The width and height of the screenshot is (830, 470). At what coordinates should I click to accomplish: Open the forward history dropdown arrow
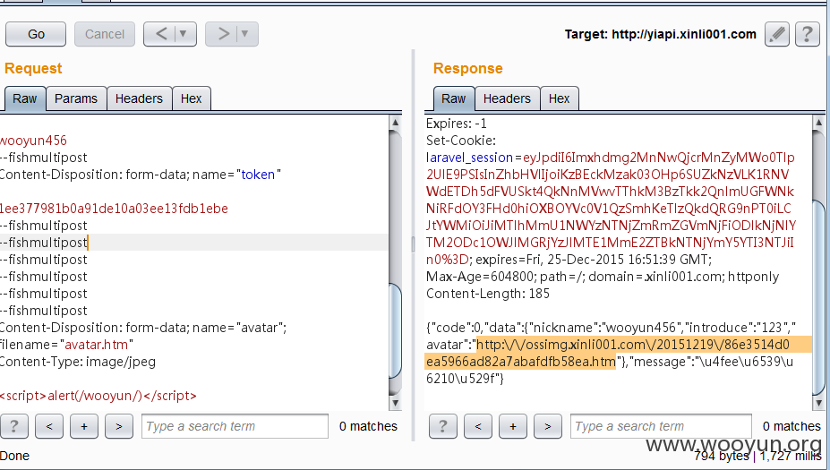tap(244, 34)
